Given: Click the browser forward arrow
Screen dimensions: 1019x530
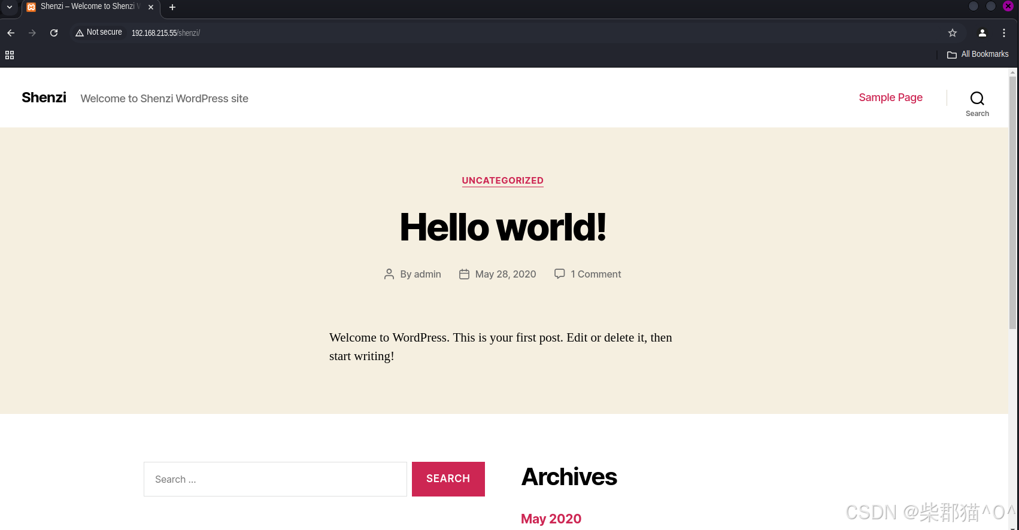Looking at the screenshot, I should [32, 33].
